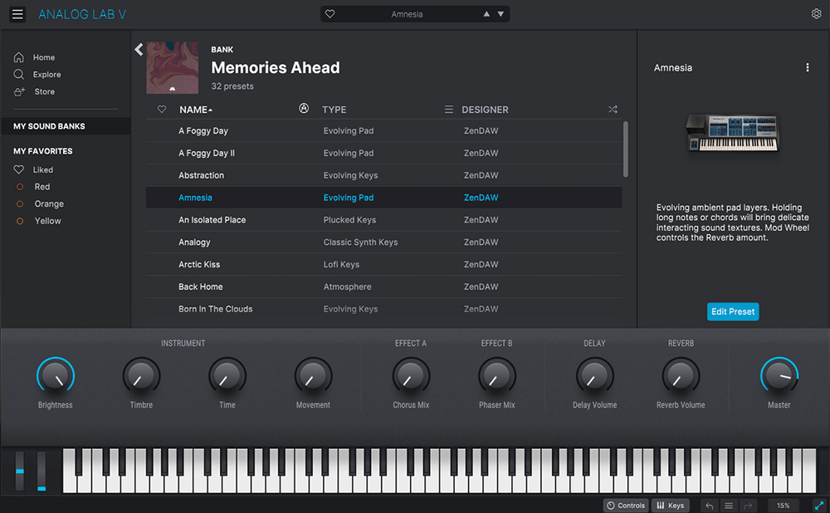
Task: Go back with the left chevron arrow
Action: pos(139,50)
